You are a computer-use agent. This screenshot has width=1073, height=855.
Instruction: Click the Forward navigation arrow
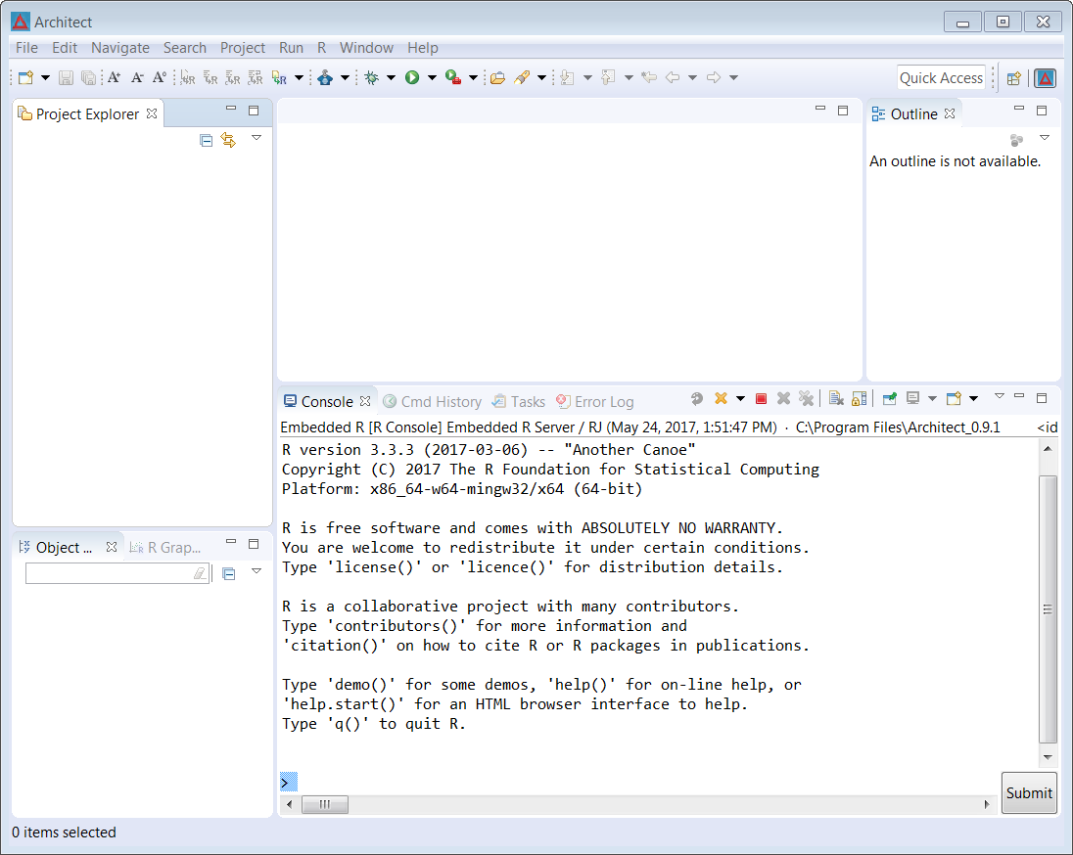(714, 77)
